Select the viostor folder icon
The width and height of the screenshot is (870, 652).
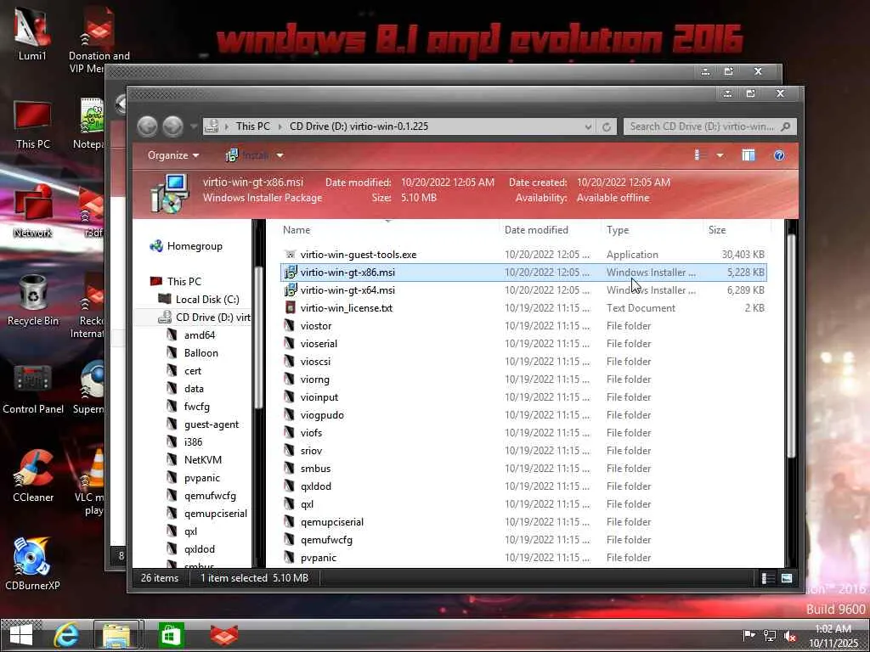pyautogui.click(x=290, y=325)
